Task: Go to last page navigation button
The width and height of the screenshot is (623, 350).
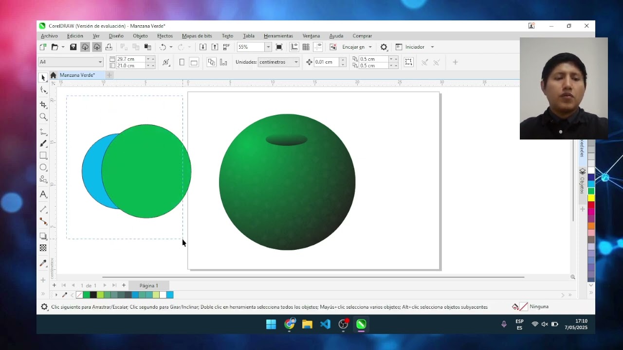Action: point(114,285)
